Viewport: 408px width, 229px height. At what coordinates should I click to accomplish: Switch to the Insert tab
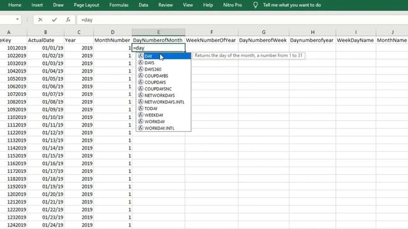pos(37,5)
